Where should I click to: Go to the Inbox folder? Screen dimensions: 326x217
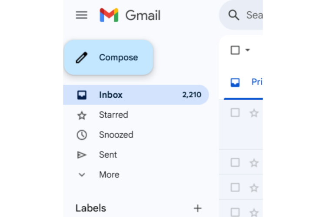(x=111, y=95)
